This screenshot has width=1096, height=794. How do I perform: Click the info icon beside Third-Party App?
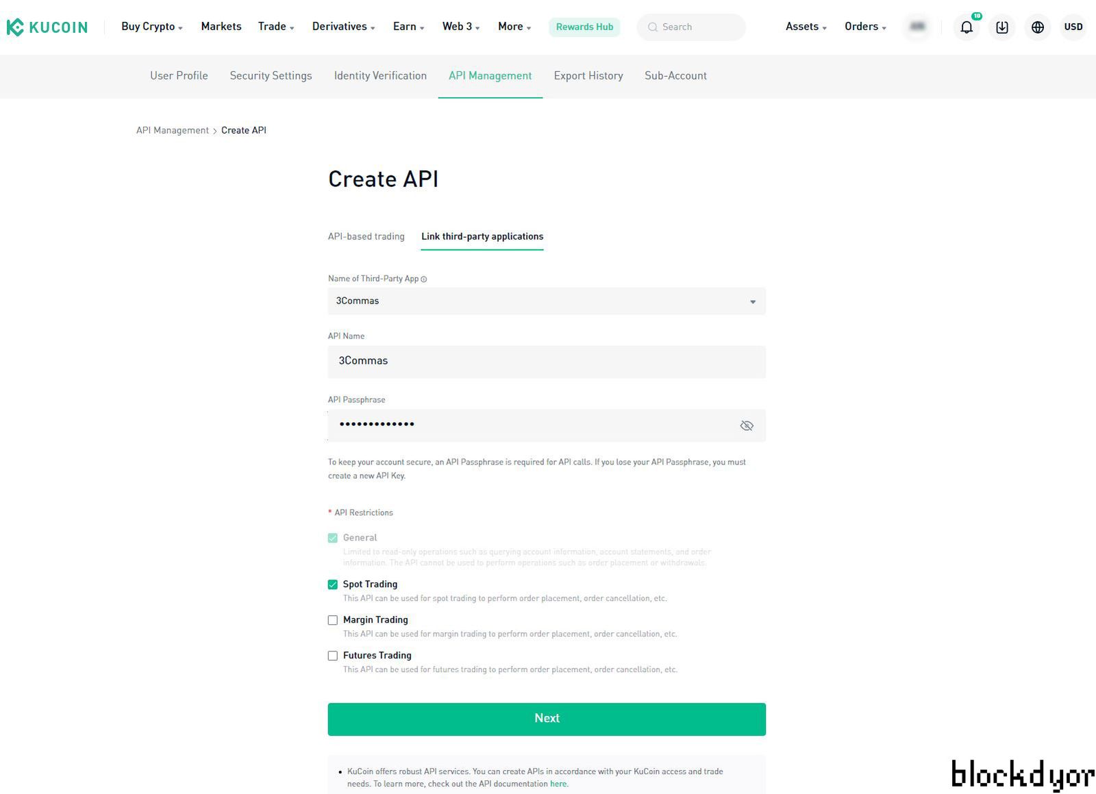424,279
